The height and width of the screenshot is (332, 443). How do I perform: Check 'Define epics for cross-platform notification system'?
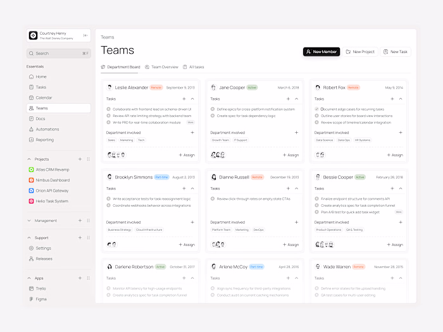coord(213,109)
